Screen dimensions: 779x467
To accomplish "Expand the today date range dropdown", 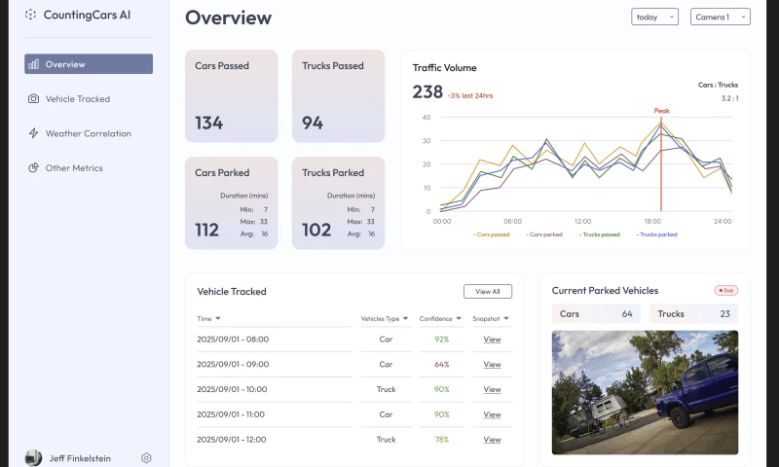I will (x=654, y=17).
